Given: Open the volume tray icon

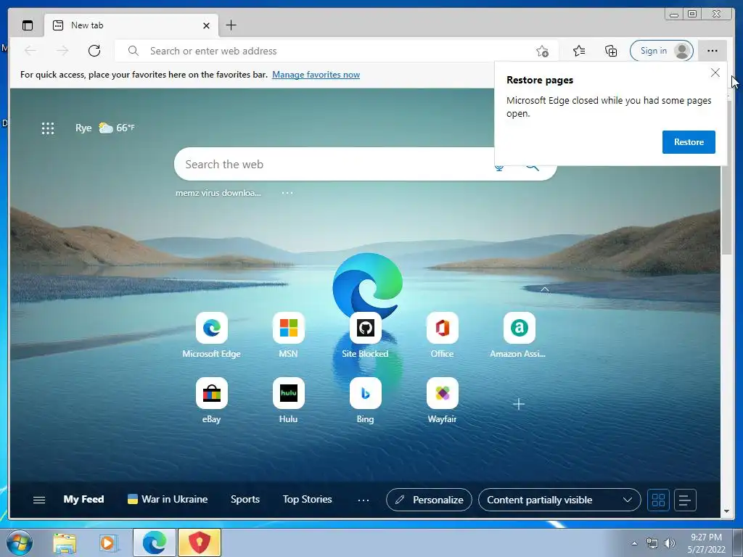Looking at the screenshot, I should pos(670,543).
